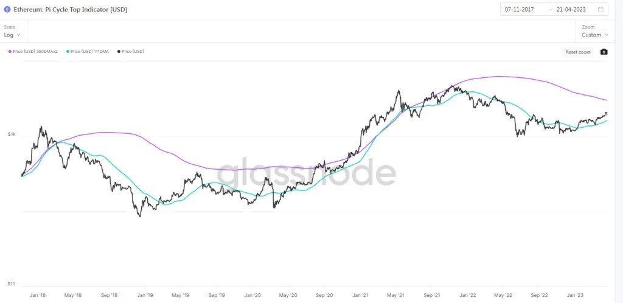The width and height of the screenshot is (623, 303).
Task: Click the Reset zoom button
Action: [x=578, y=52]
